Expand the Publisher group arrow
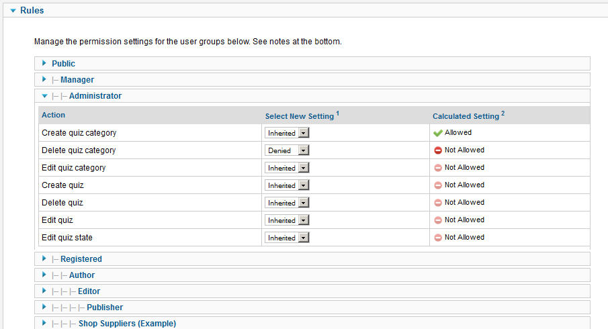Viewport: 608px width, 329px height. (44, 307)
